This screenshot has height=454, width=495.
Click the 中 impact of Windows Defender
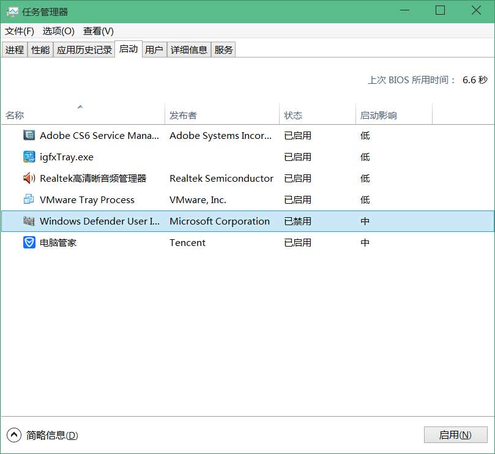tap(365, 221)
